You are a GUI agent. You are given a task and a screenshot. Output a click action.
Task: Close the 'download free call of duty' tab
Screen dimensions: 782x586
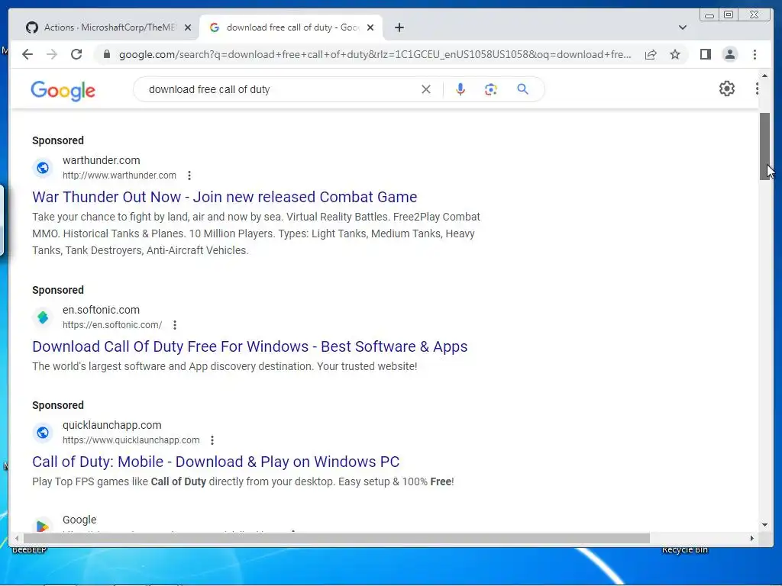pos(370,28)
